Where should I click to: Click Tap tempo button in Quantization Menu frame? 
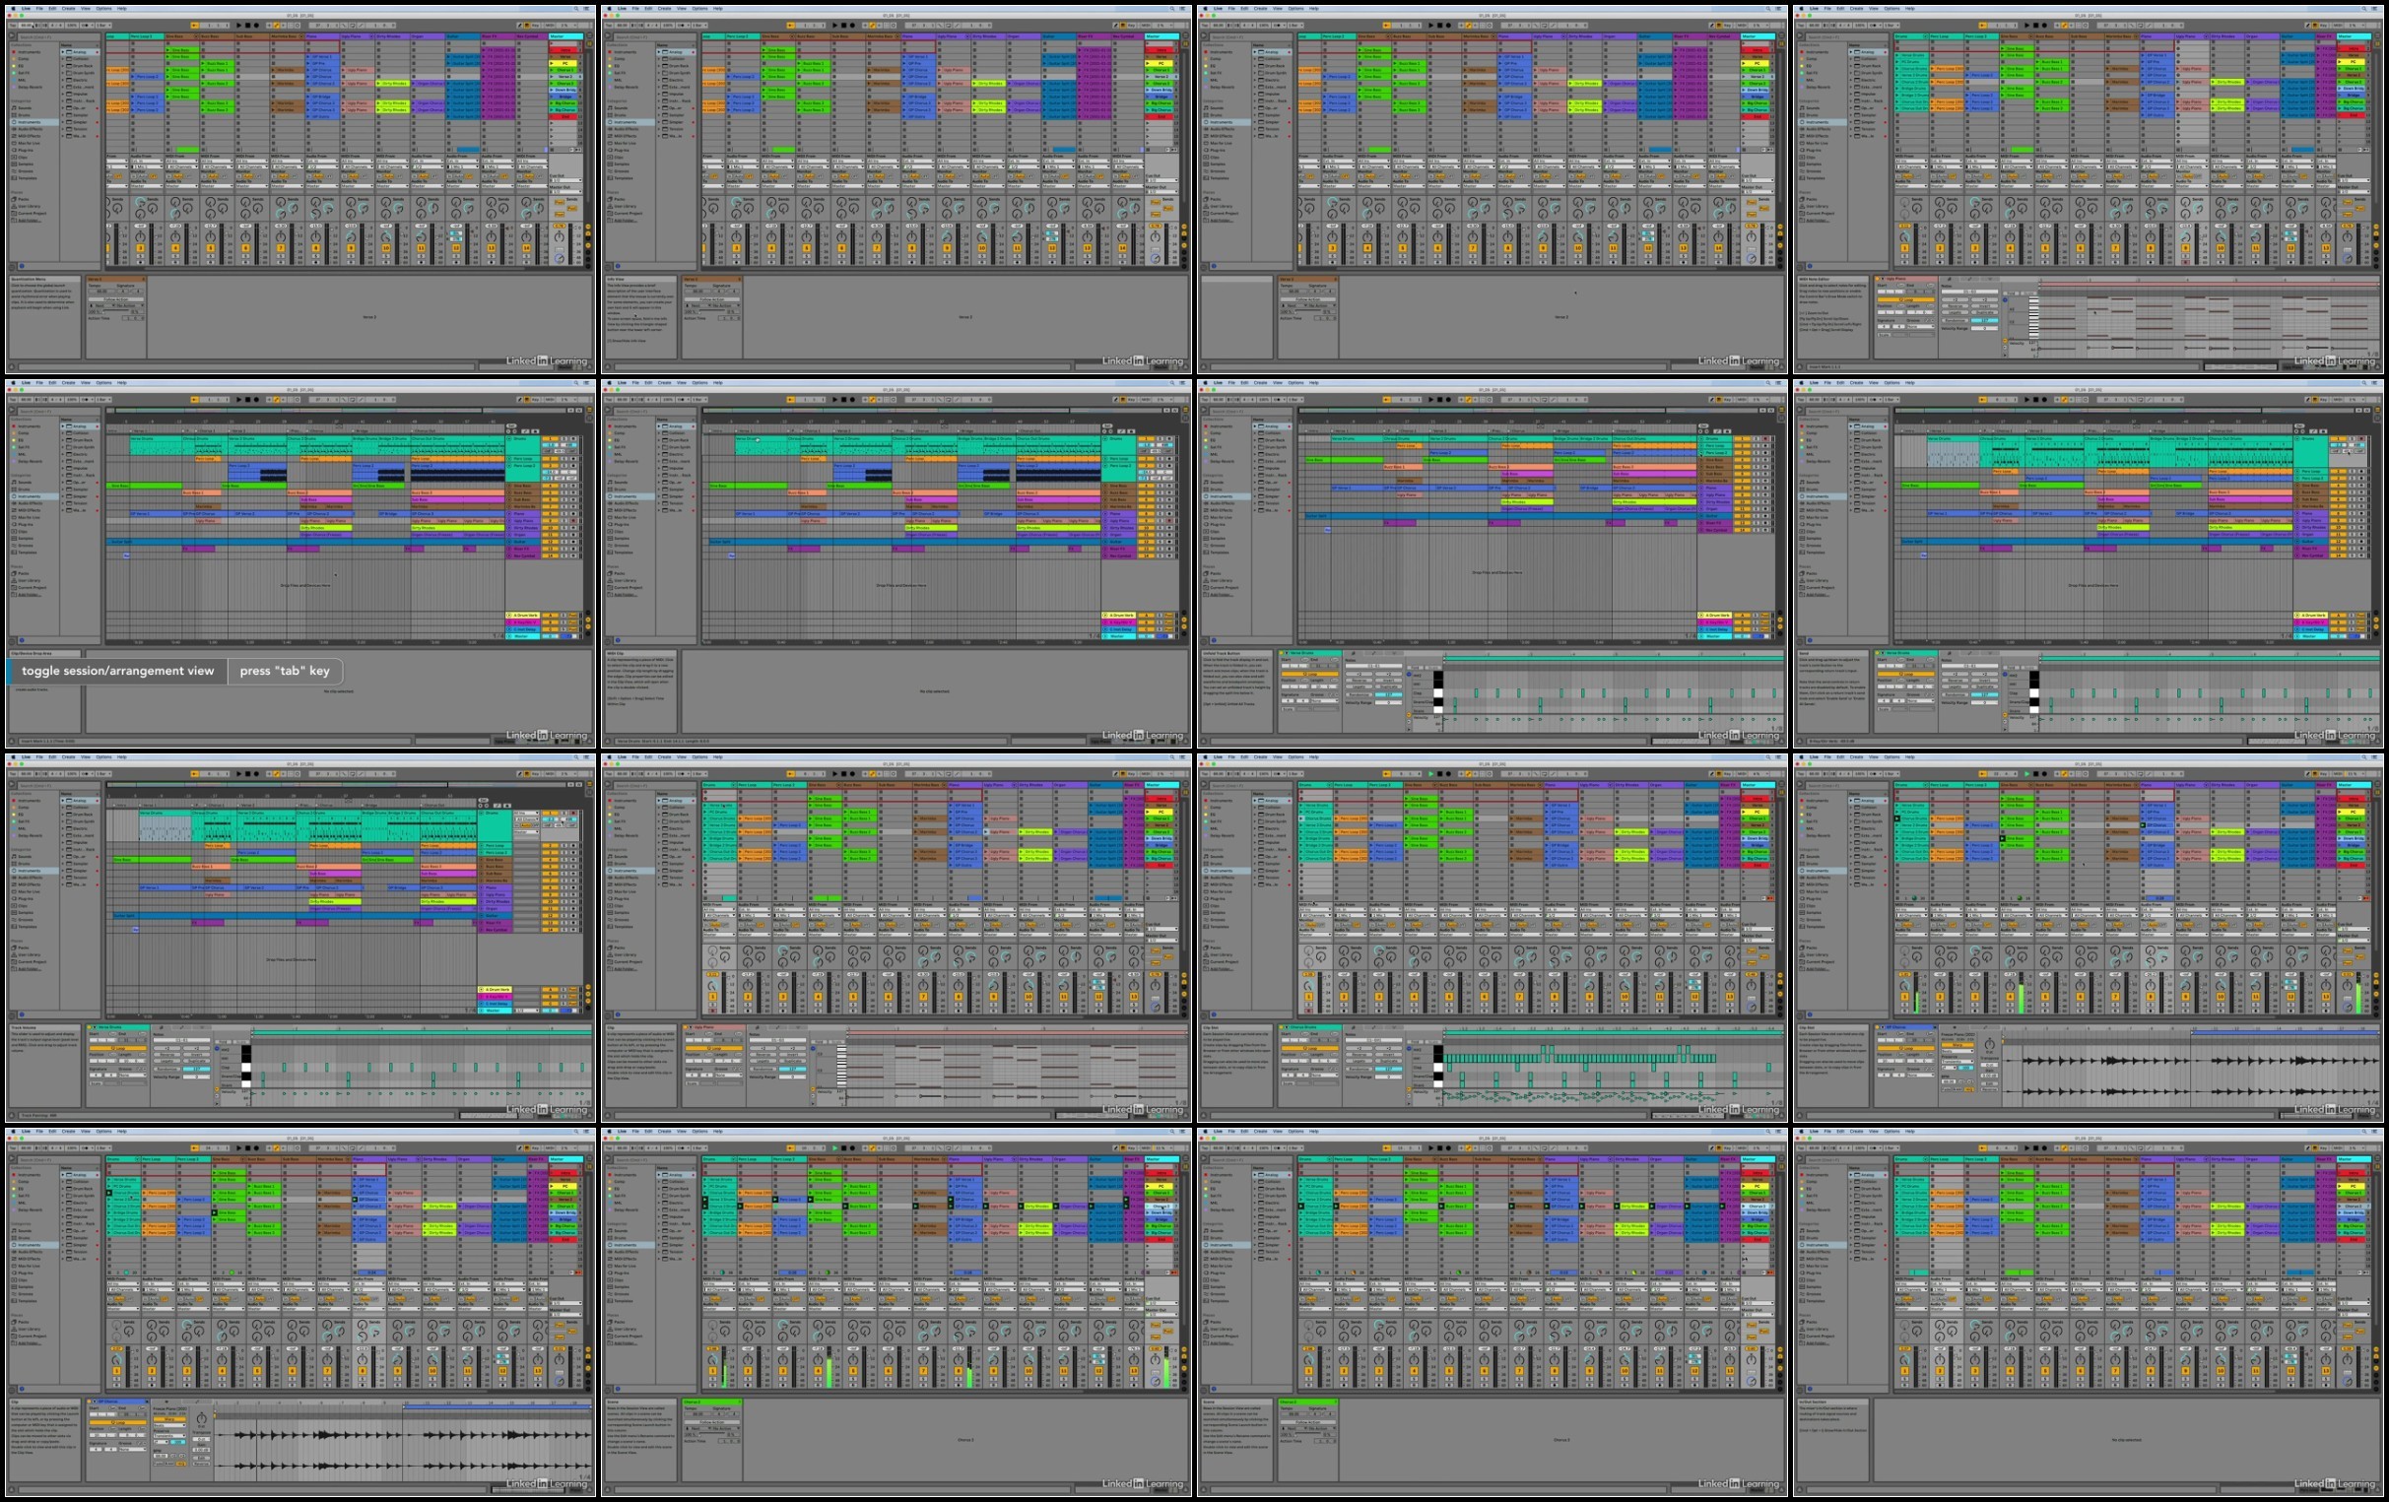coord(12,25)
